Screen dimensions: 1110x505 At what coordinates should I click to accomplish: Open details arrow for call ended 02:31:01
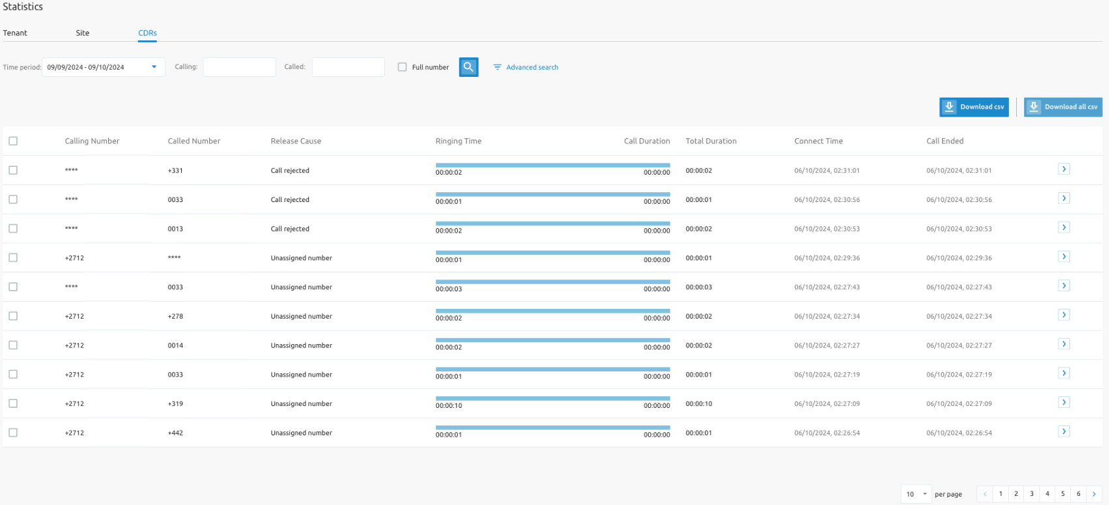(x=1064, y=169)
